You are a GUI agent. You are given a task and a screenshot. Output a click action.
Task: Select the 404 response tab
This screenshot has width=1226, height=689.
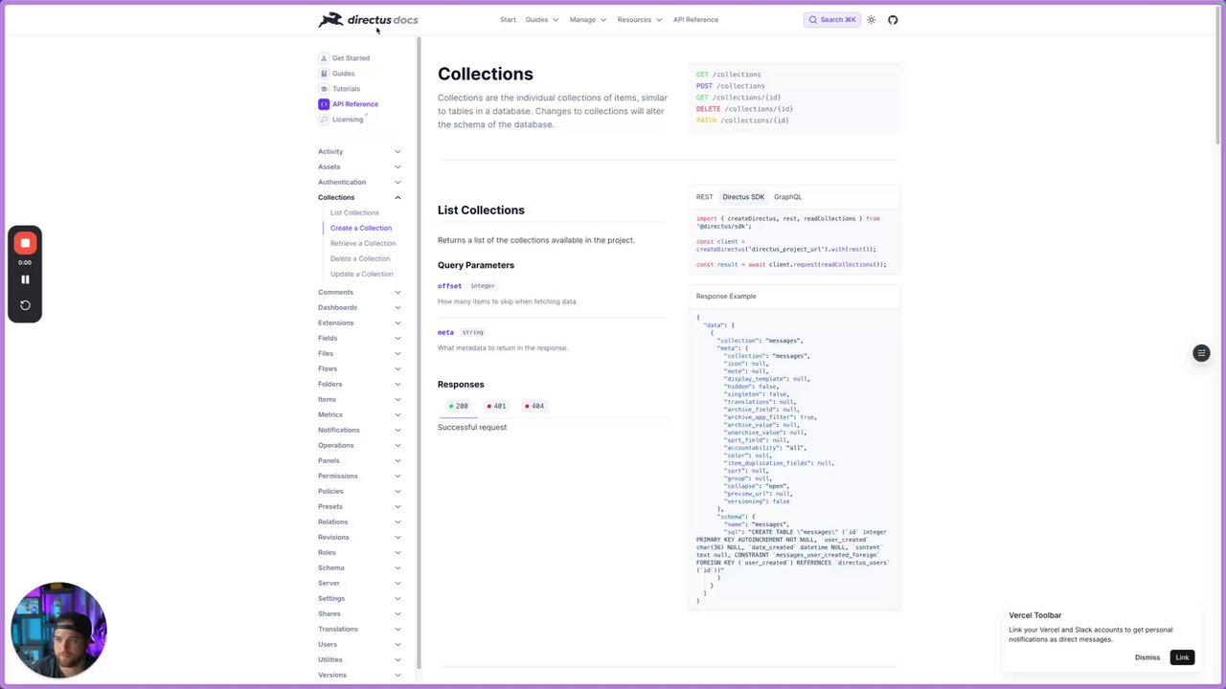(x=534, y=406)
